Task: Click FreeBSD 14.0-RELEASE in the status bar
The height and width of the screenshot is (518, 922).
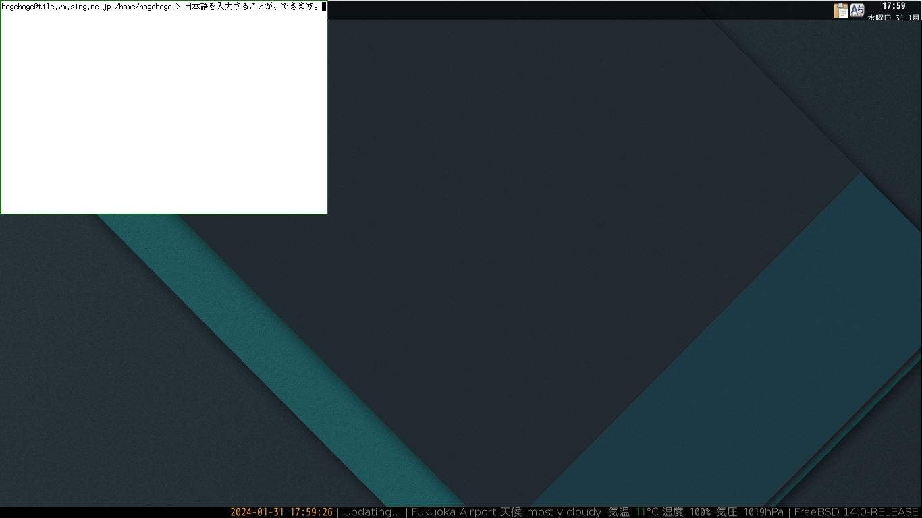Action: coord(857,512)
